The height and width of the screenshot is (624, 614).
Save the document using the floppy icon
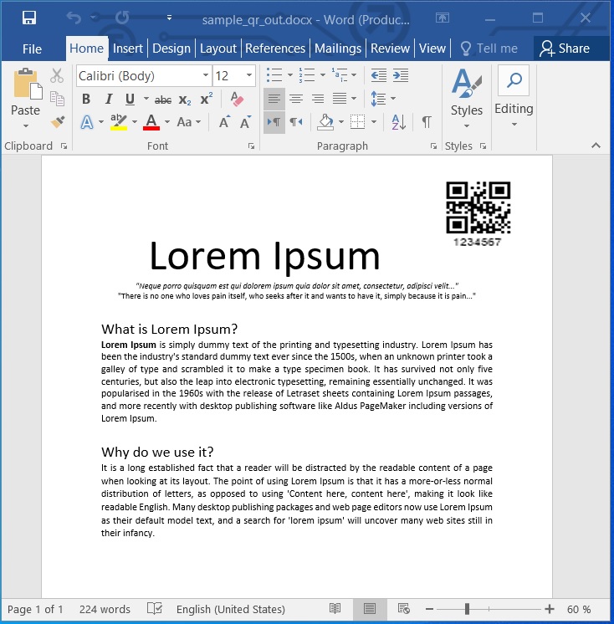coord(28,18)
